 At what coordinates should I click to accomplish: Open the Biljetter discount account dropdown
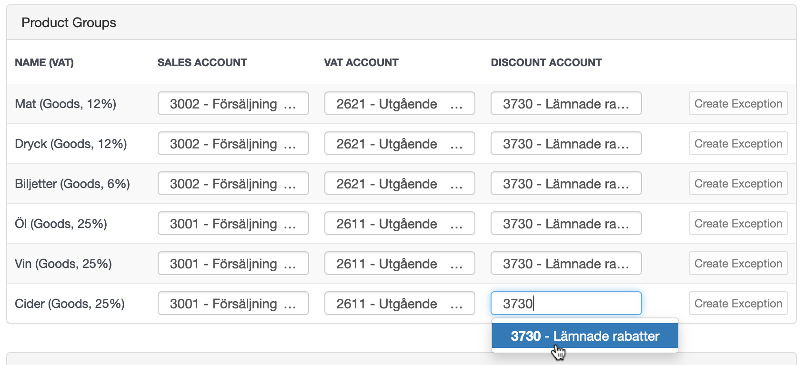pyautogui.click(x=566, y=183)
